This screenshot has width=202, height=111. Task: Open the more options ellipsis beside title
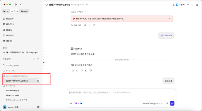pos(87,5)
